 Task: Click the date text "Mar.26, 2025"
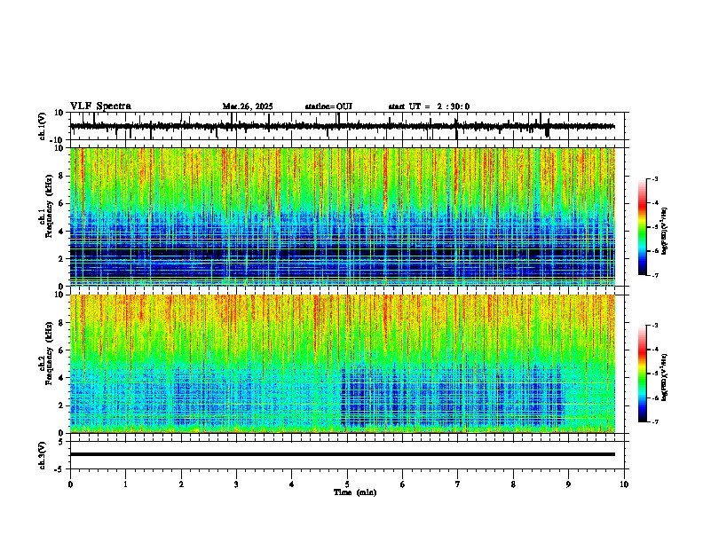tap(248, 106)
